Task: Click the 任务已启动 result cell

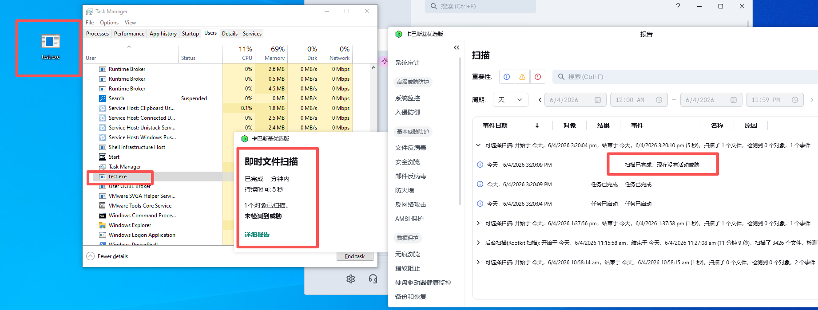Action: click(x=604, y=204)
